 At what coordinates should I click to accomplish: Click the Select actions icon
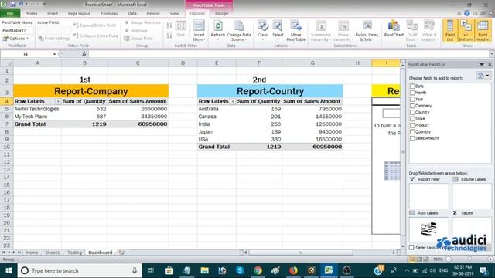(x=278, y=25)
